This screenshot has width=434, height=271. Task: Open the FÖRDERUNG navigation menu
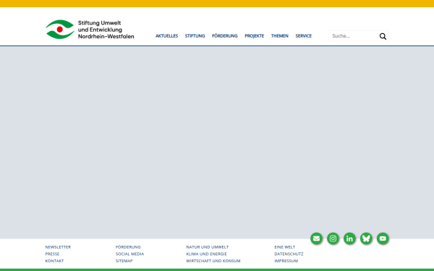pos(225,36)
